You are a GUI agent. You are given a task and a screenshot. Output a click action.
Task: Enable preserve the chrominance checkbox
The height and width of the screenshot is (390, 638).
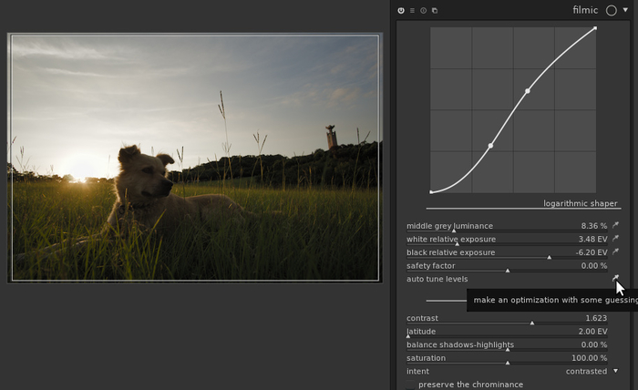[409, 385]
